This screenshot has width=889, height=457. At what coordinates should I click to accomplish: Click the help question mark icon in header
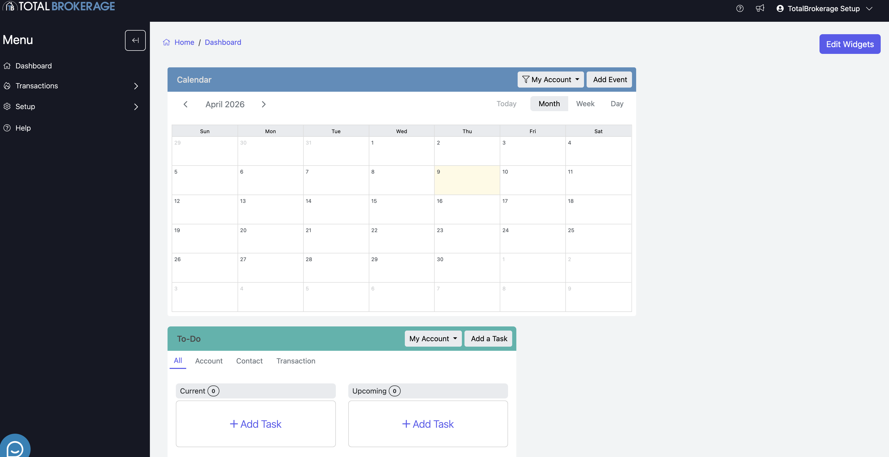tap(740, 9)
